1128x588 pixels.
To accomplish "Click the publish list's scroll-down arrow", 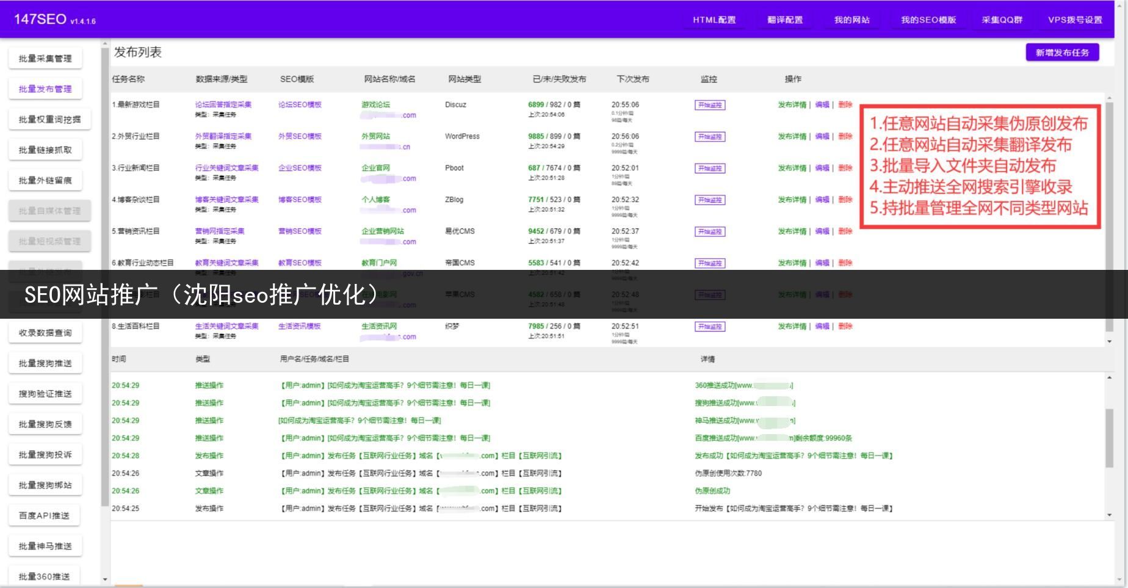I will 1109,341.
